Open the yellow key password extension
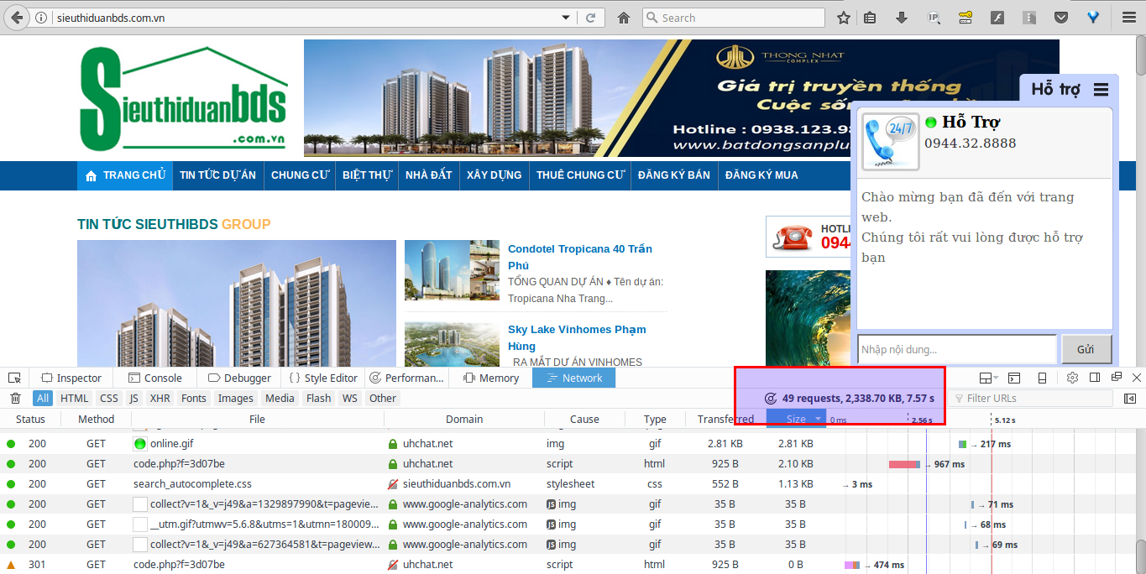The width and height of the screenshot is (1146, 574). coord(965,18)
